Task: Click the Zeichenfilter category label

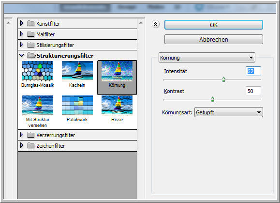Action: 51,146
